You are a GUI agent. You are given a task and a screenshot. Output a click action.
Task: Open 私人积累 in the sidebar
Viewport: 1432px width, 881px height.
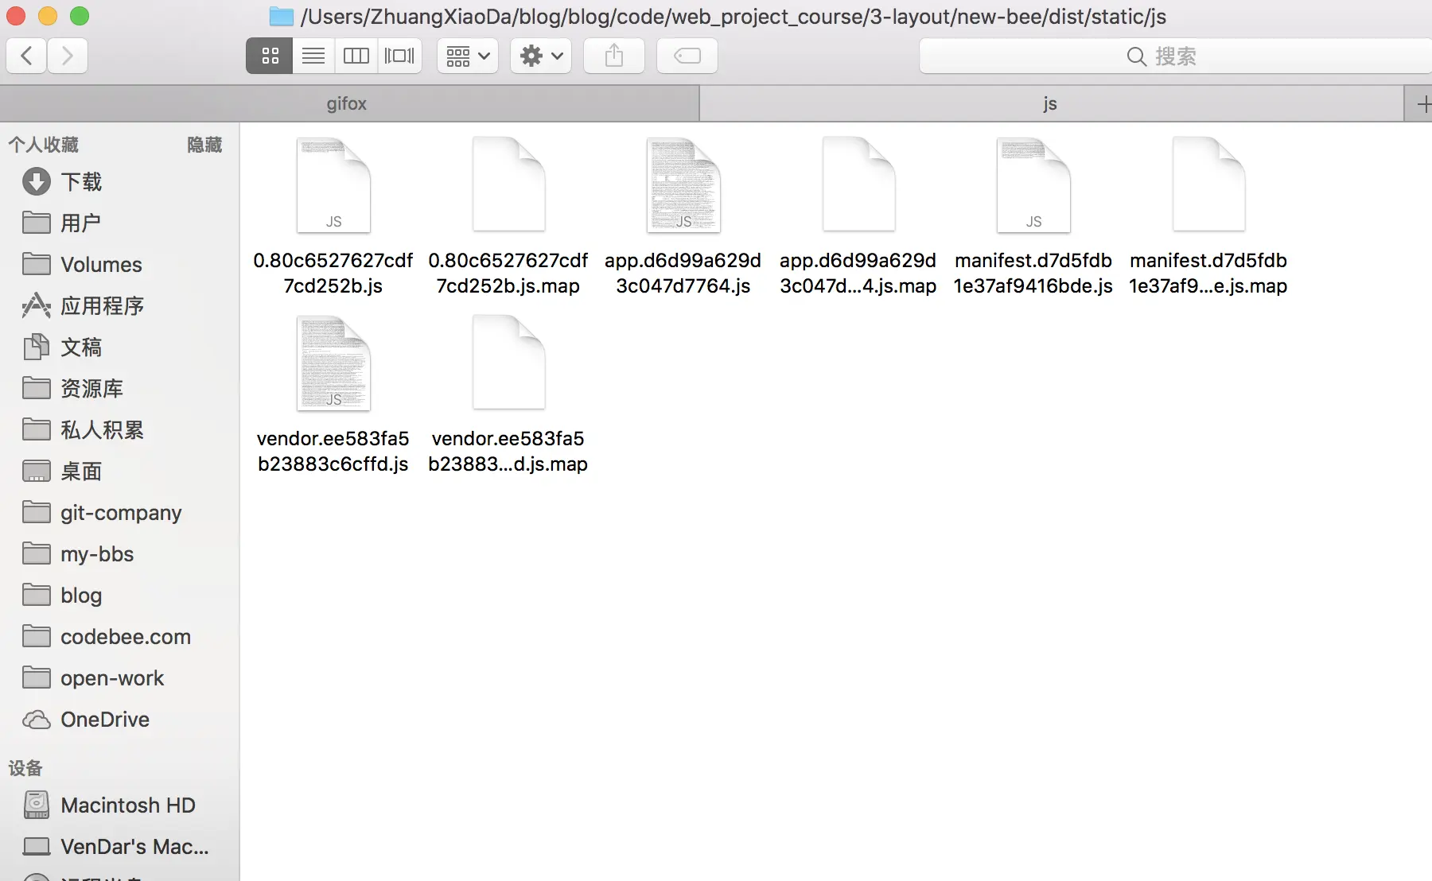pyautogui.click(x=119, y=430)
